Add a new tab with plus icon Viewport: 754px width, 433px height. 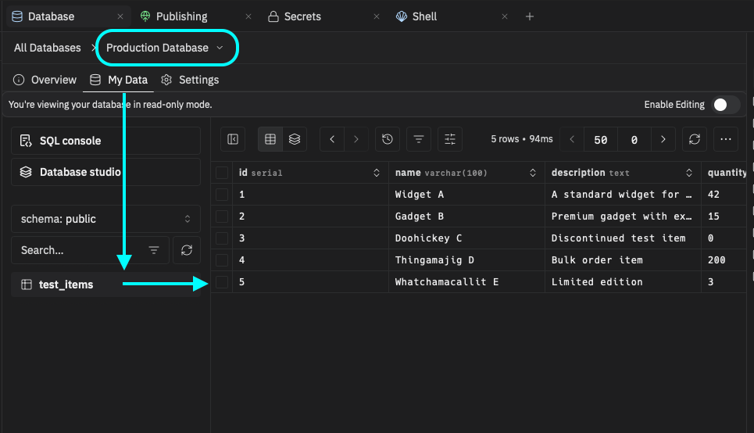[530, 16]
